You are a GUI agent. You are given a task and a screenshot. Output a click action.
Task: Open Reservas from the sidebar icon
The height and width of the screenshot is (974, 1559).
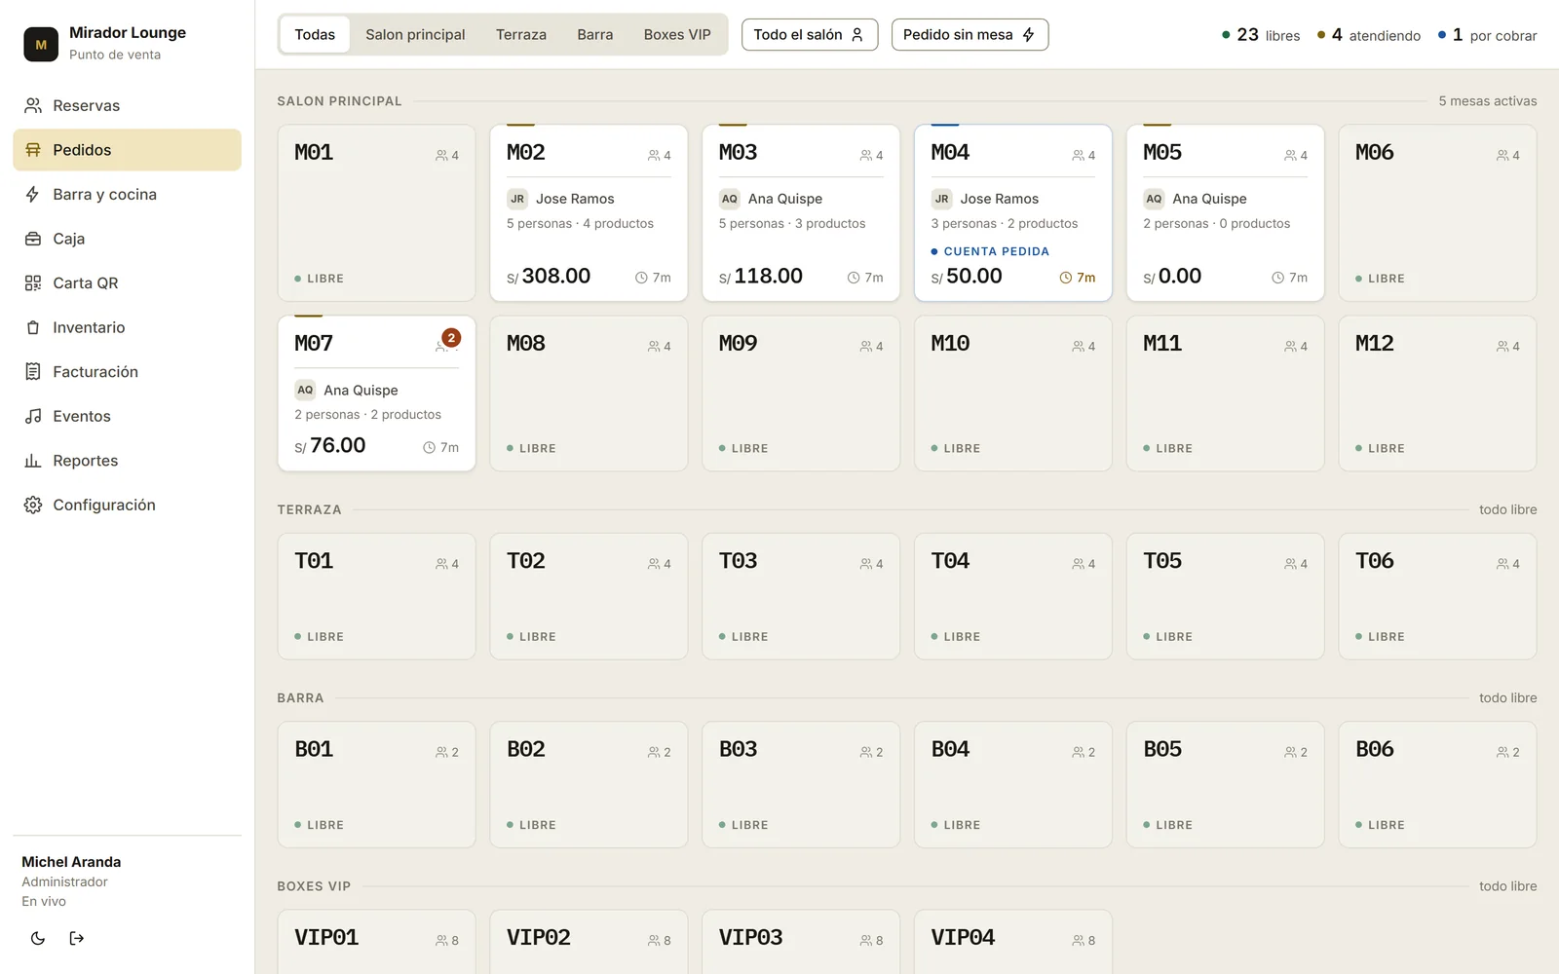click(33, 105)
